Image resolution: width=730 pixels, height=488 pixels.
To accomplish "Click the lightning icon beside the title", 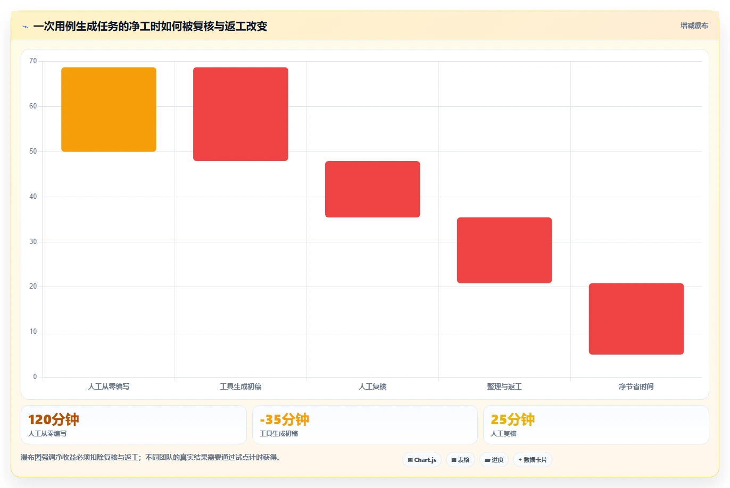I will [x=25, y=27].
